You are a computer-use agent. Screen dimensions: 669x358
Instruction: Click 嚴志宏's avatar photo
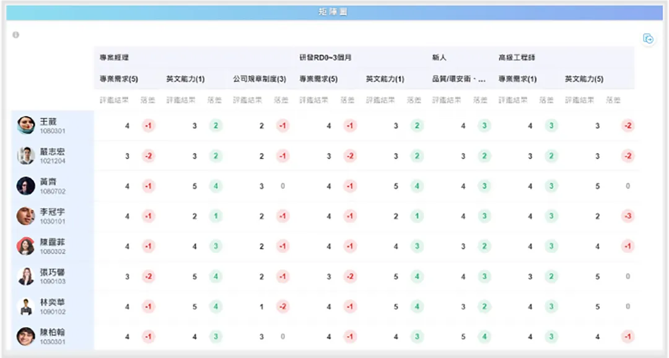click(25, 155)
